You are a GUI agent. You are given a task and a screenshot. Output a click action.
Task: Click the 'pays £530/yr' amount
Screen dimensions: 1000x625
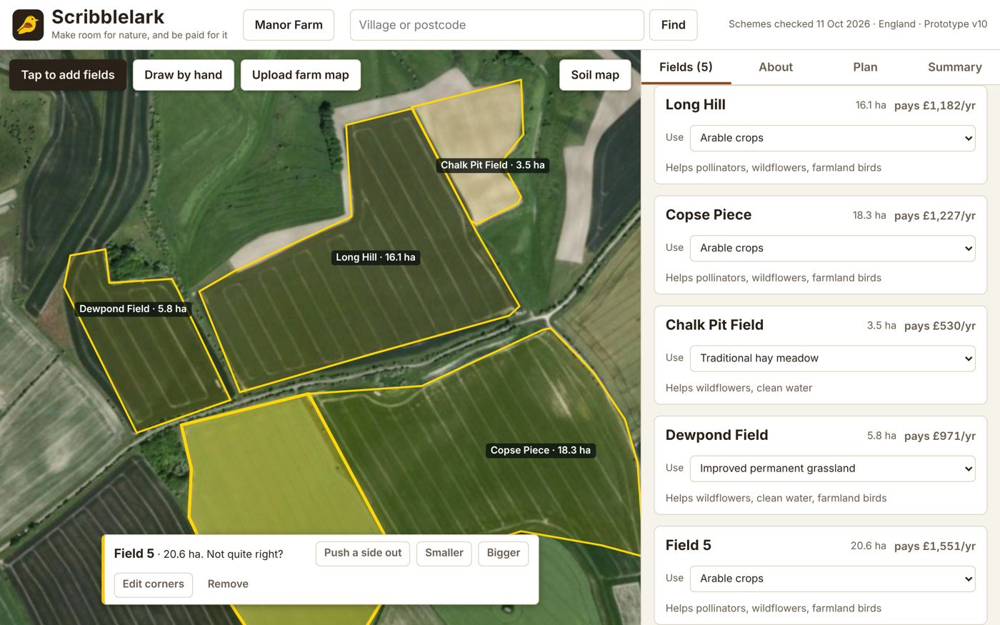pyautogui.click(x=940, y=326)
